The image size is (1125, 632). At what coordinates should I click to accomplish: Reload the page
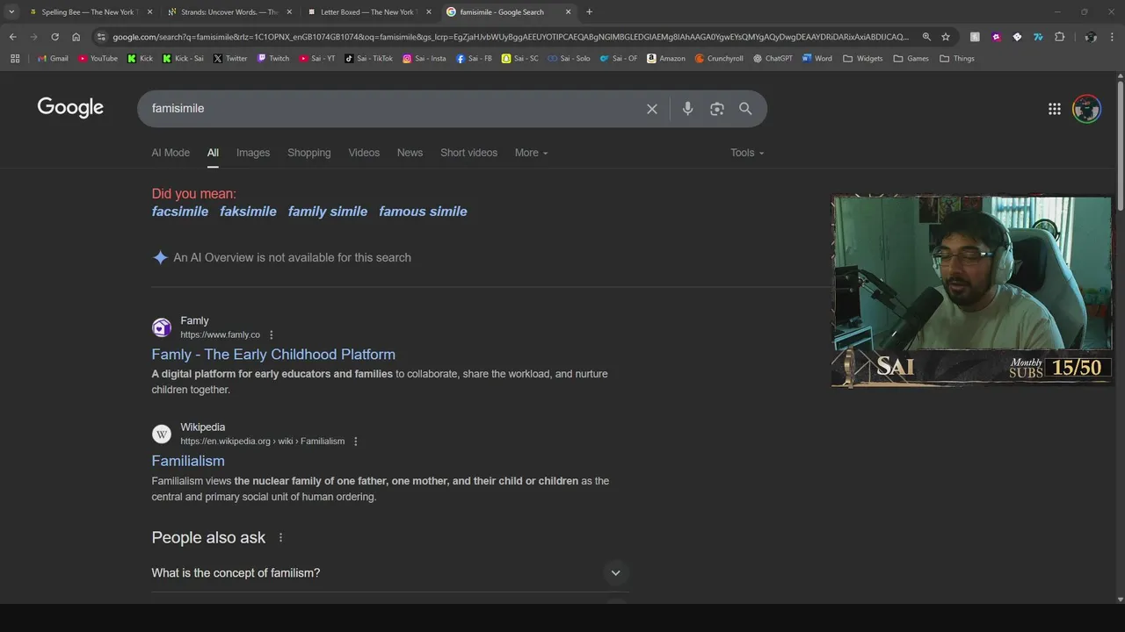click(x=54, y=37)
